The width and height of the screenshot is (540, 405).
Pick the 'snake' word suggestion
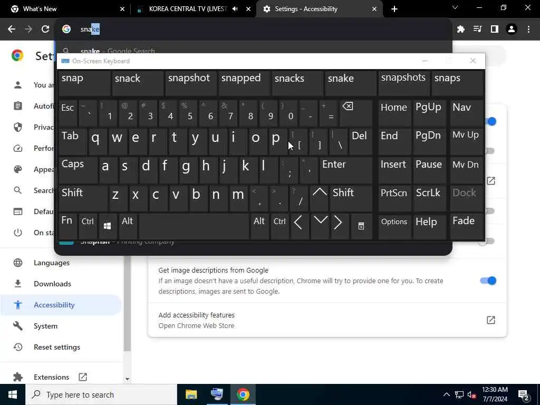pyautogui.click(x=351, y=83)
